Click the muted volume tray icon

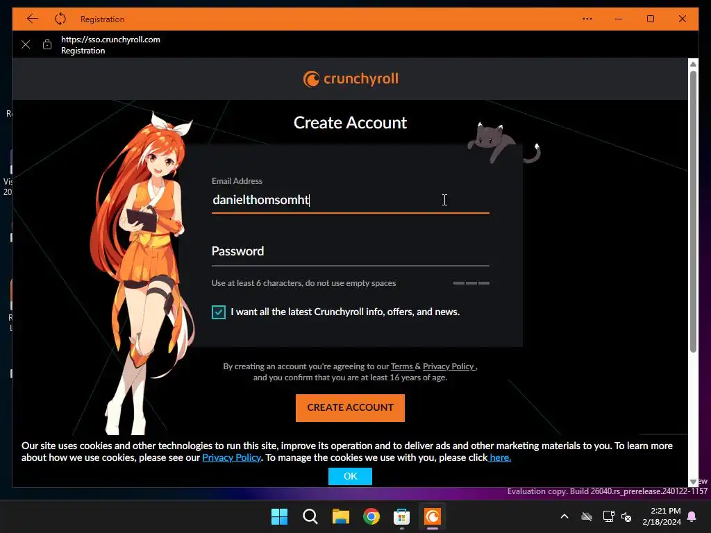click(627, 516)
